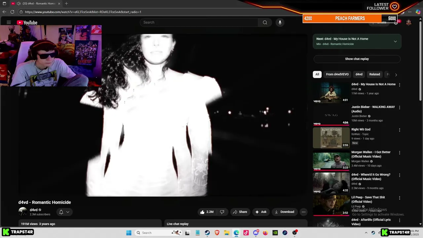The height and width of the screenshot is (238, 423).
Task: Open more actions ellipsis under video
Action: point(303,212)
